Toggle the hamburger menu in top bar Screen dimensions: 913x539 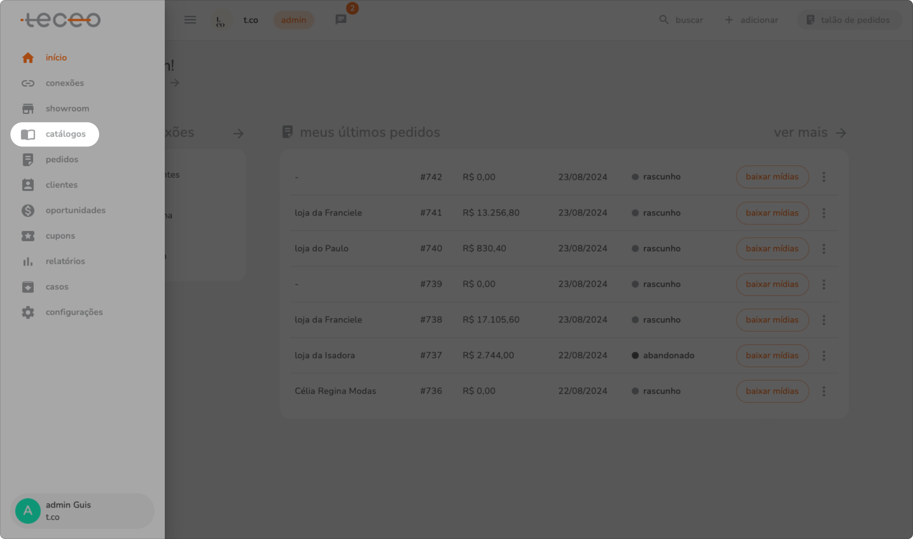[190, 20]
